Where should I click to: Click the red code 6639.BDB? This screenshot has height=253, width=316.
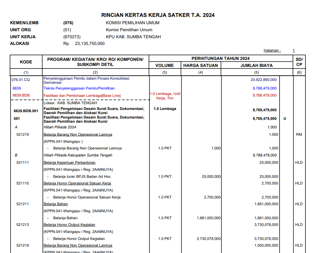point(21,95)
